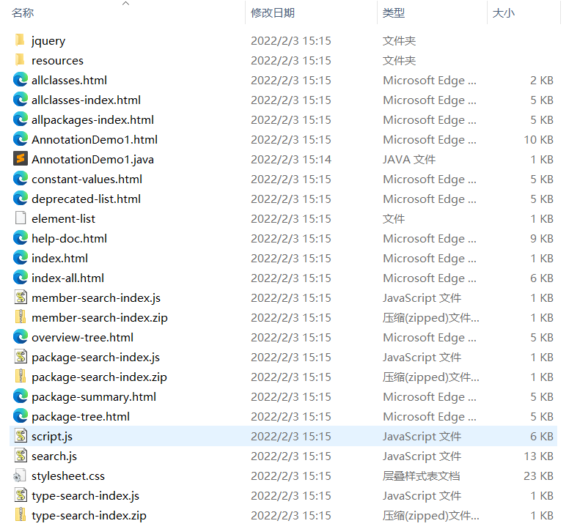Click the type-search-index.zip archive icon

pyautogui.click(x=20, y=515)
